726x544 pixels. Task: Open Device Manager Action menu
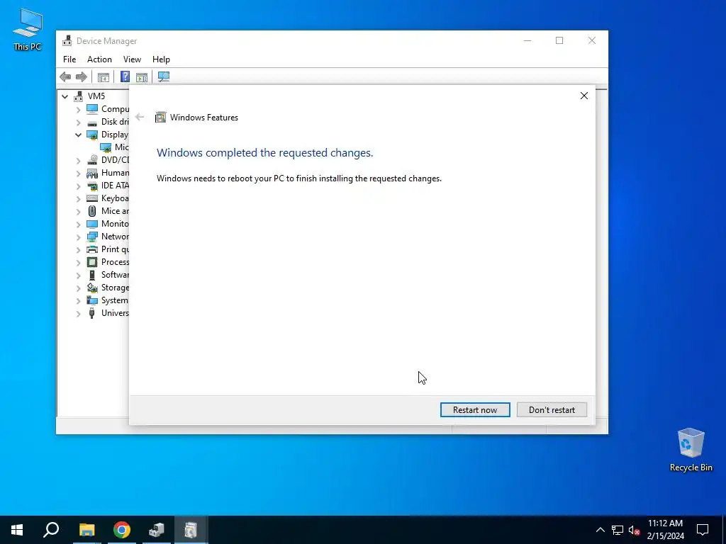point(99,59)
